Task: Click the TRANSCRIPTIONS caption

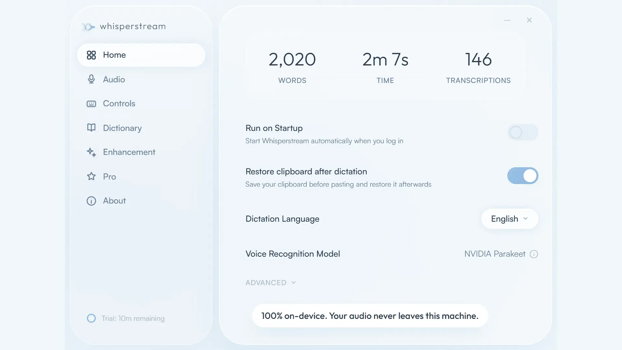Action: pyautogui.click(x=478, y=80)
